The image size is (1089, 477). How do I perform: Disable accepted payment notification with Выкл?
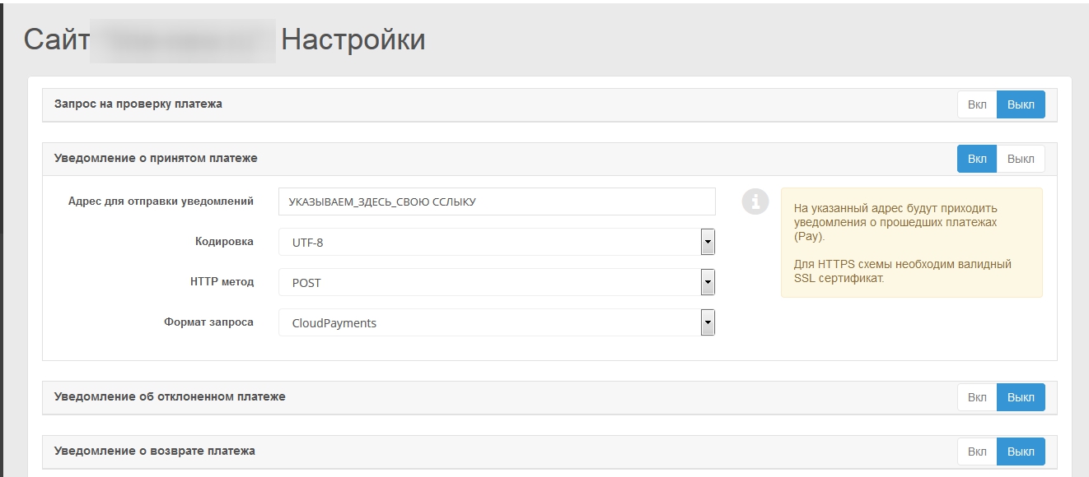[1021, 159]
